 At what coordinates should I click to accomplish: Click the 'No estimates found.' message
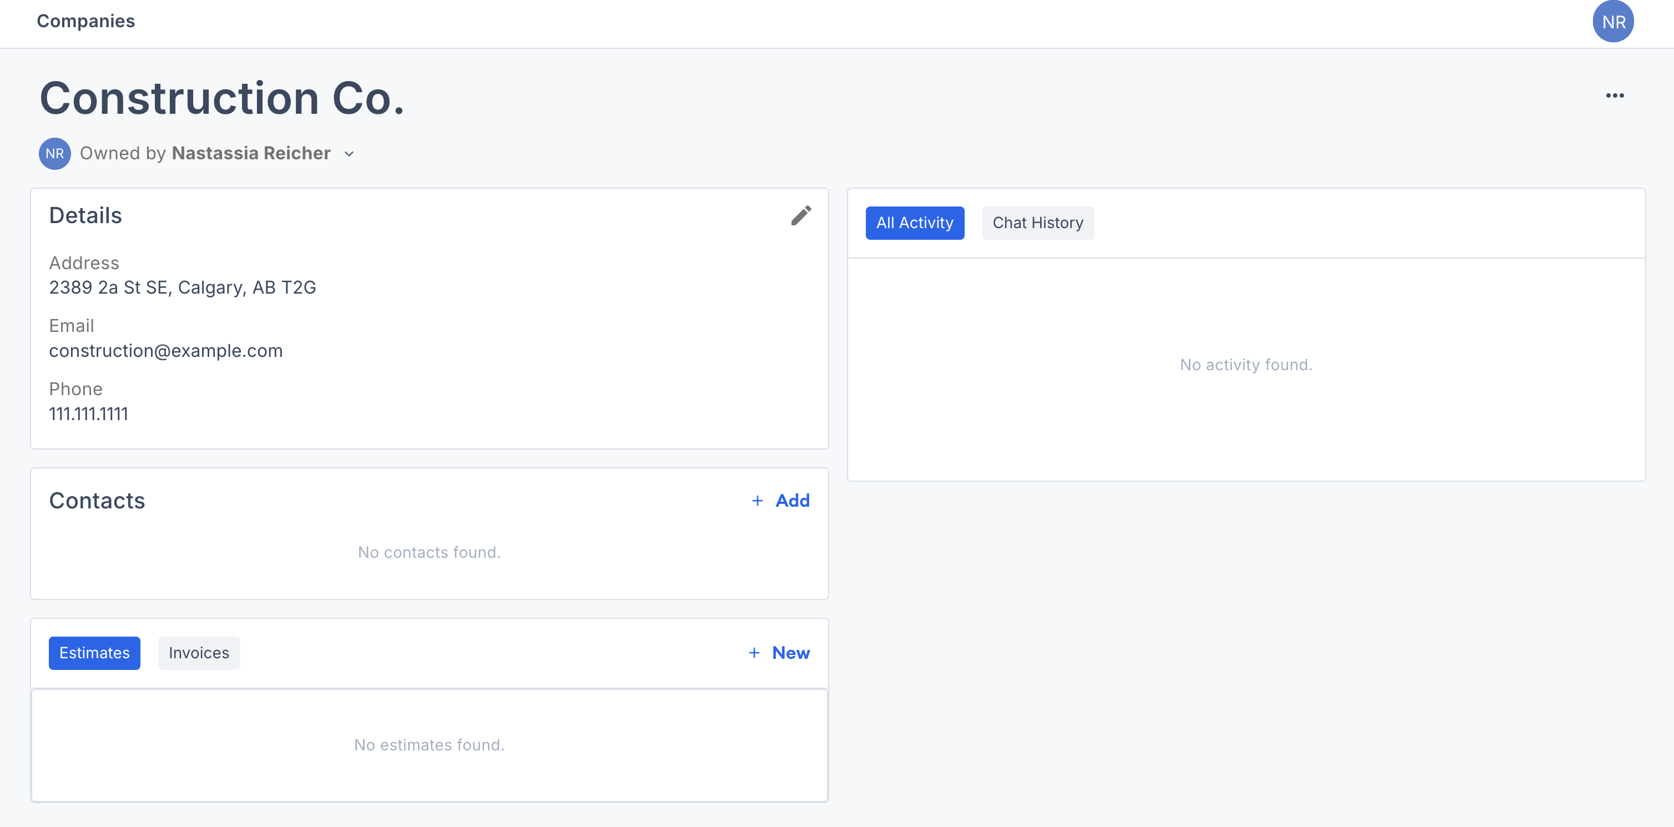click(x=429, y=745)
